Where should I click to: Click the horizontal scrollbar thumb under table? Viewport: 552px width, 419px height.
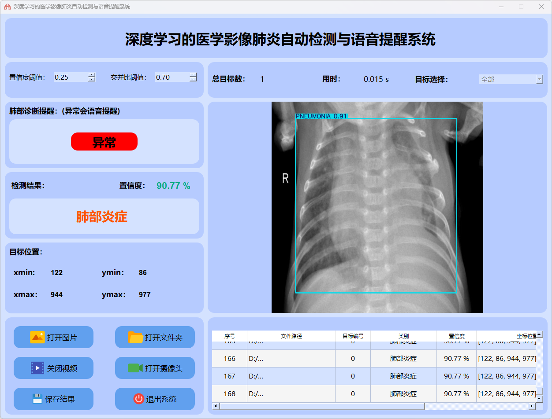click(322, 406)
